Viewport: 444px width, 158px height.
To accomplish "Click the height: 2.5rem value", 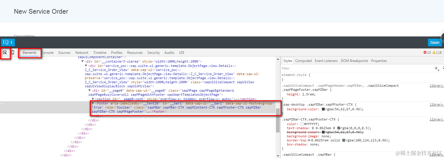I will (x=308, y=94).
